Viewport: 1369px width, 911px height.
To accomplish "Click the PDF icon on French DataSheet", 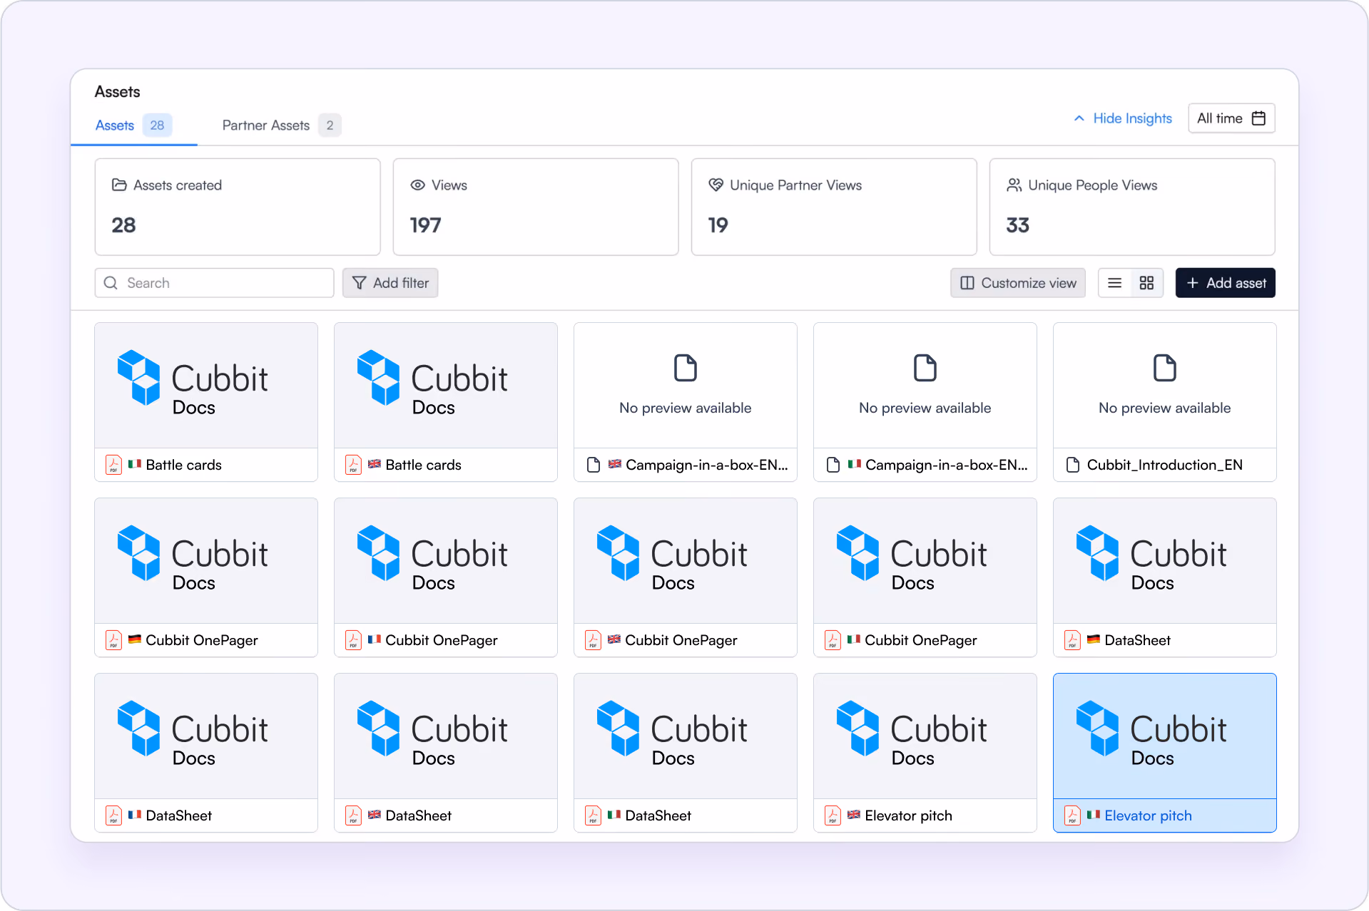I will [113, 815].
